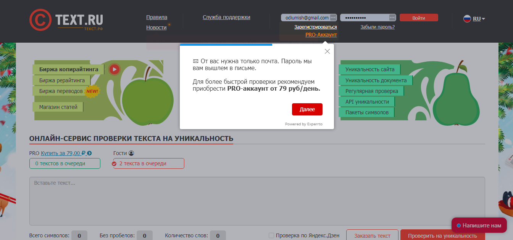Viewport: 513px width, 240px height.
Task: Click the guests user icon
Action: click(x=131, y=153)
